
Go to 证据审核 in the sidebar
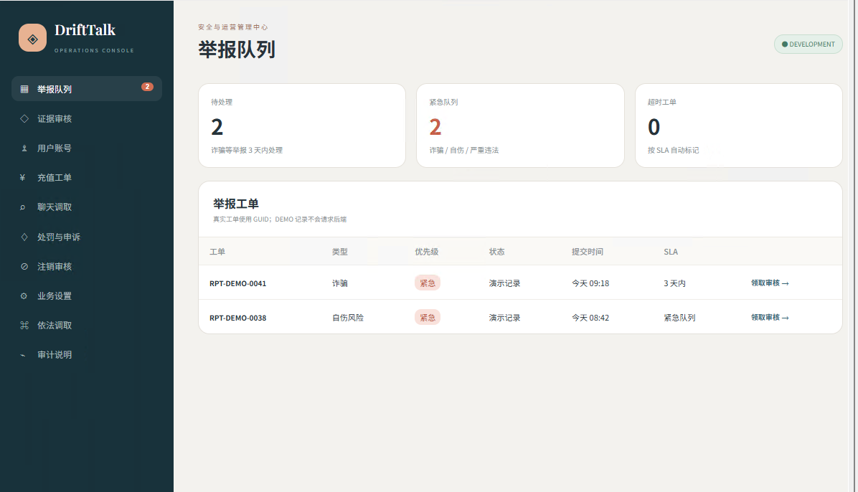[87, 119]
